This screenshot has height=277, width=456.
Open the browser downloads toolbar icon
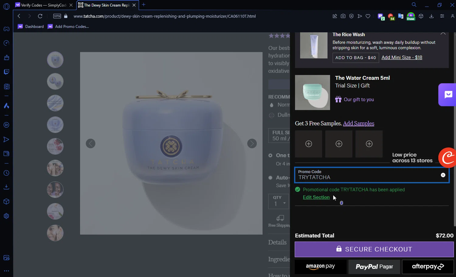tap(431, 16)
